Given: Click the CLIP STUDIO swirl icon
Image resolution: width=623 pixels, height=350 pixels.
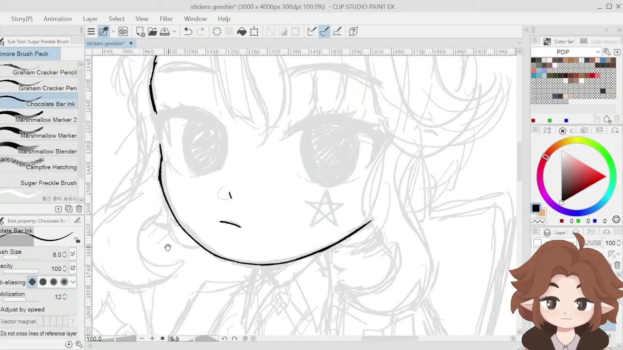Looking at the screenshot, I should point(123,32).
